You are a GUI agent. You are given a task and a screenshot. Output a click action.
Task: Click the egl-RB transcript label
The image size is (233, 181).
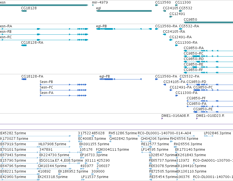click(x=102, y=26)
